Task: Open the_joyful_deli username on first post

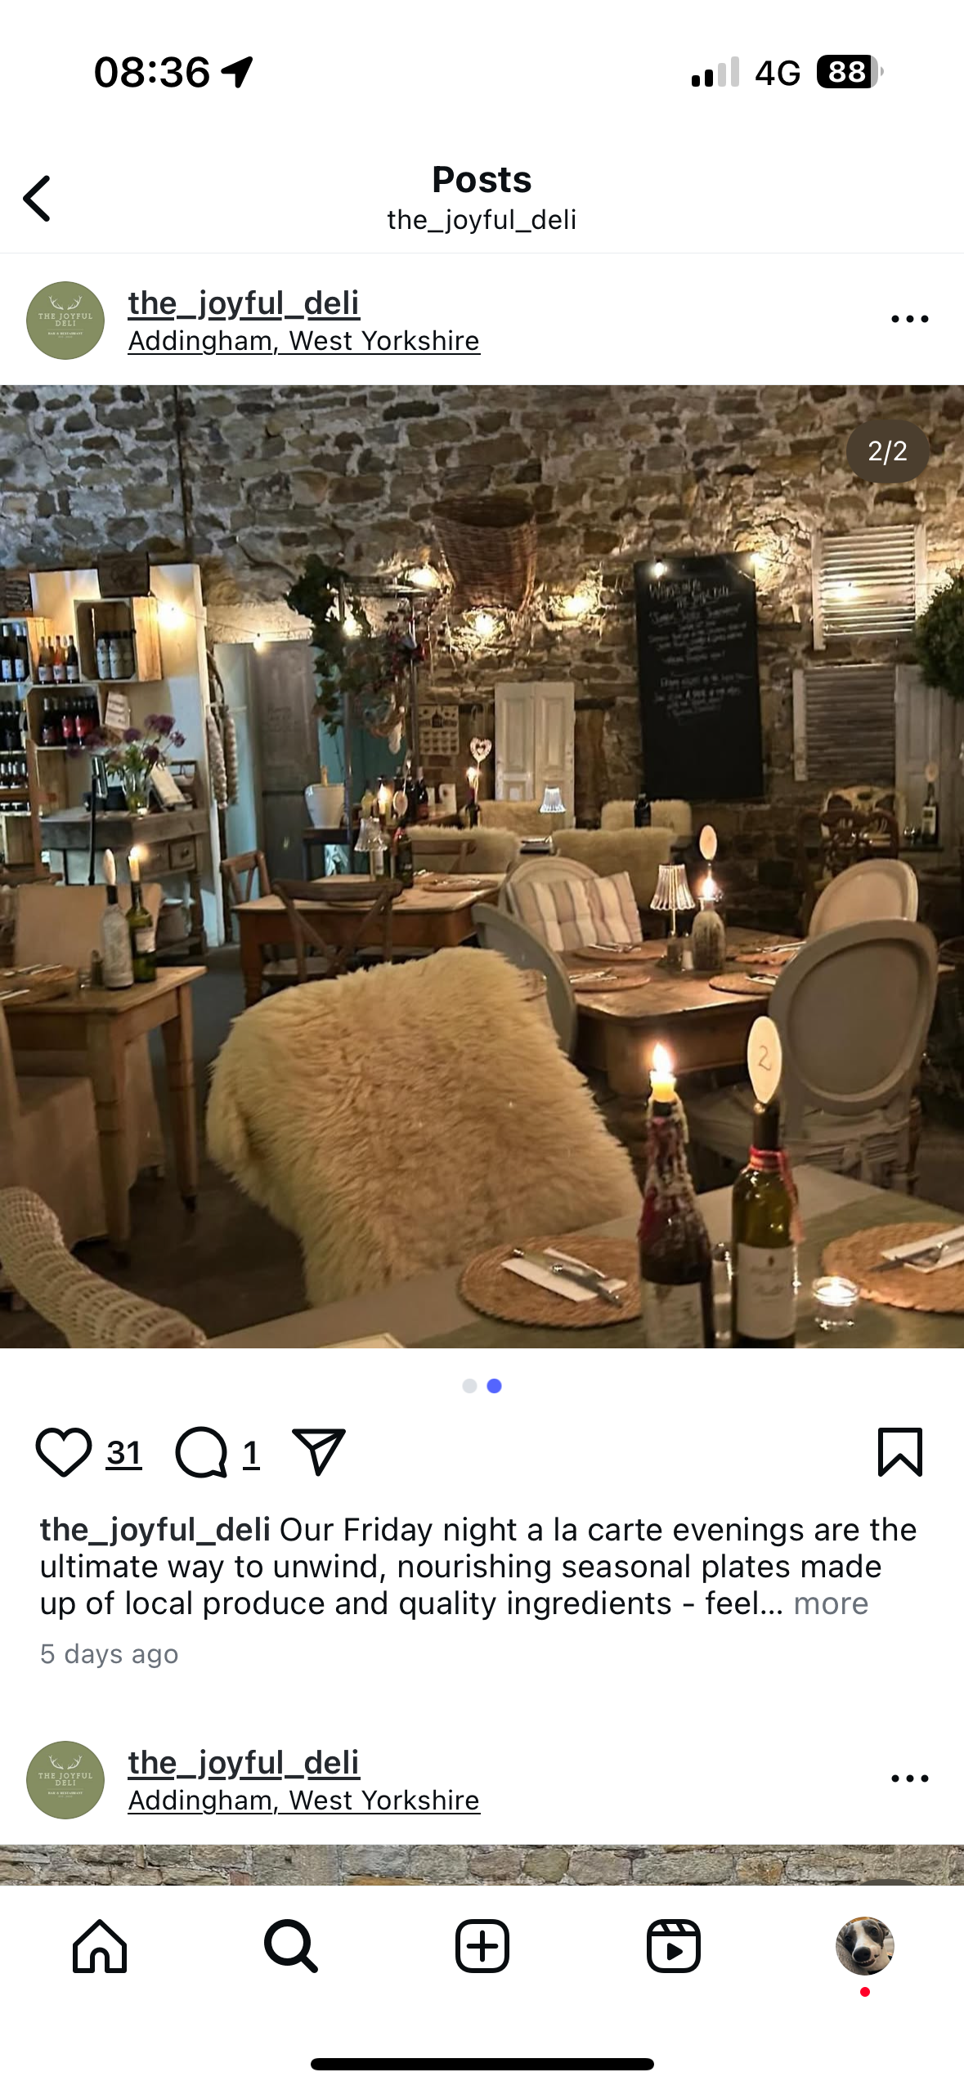Action: 244,303
